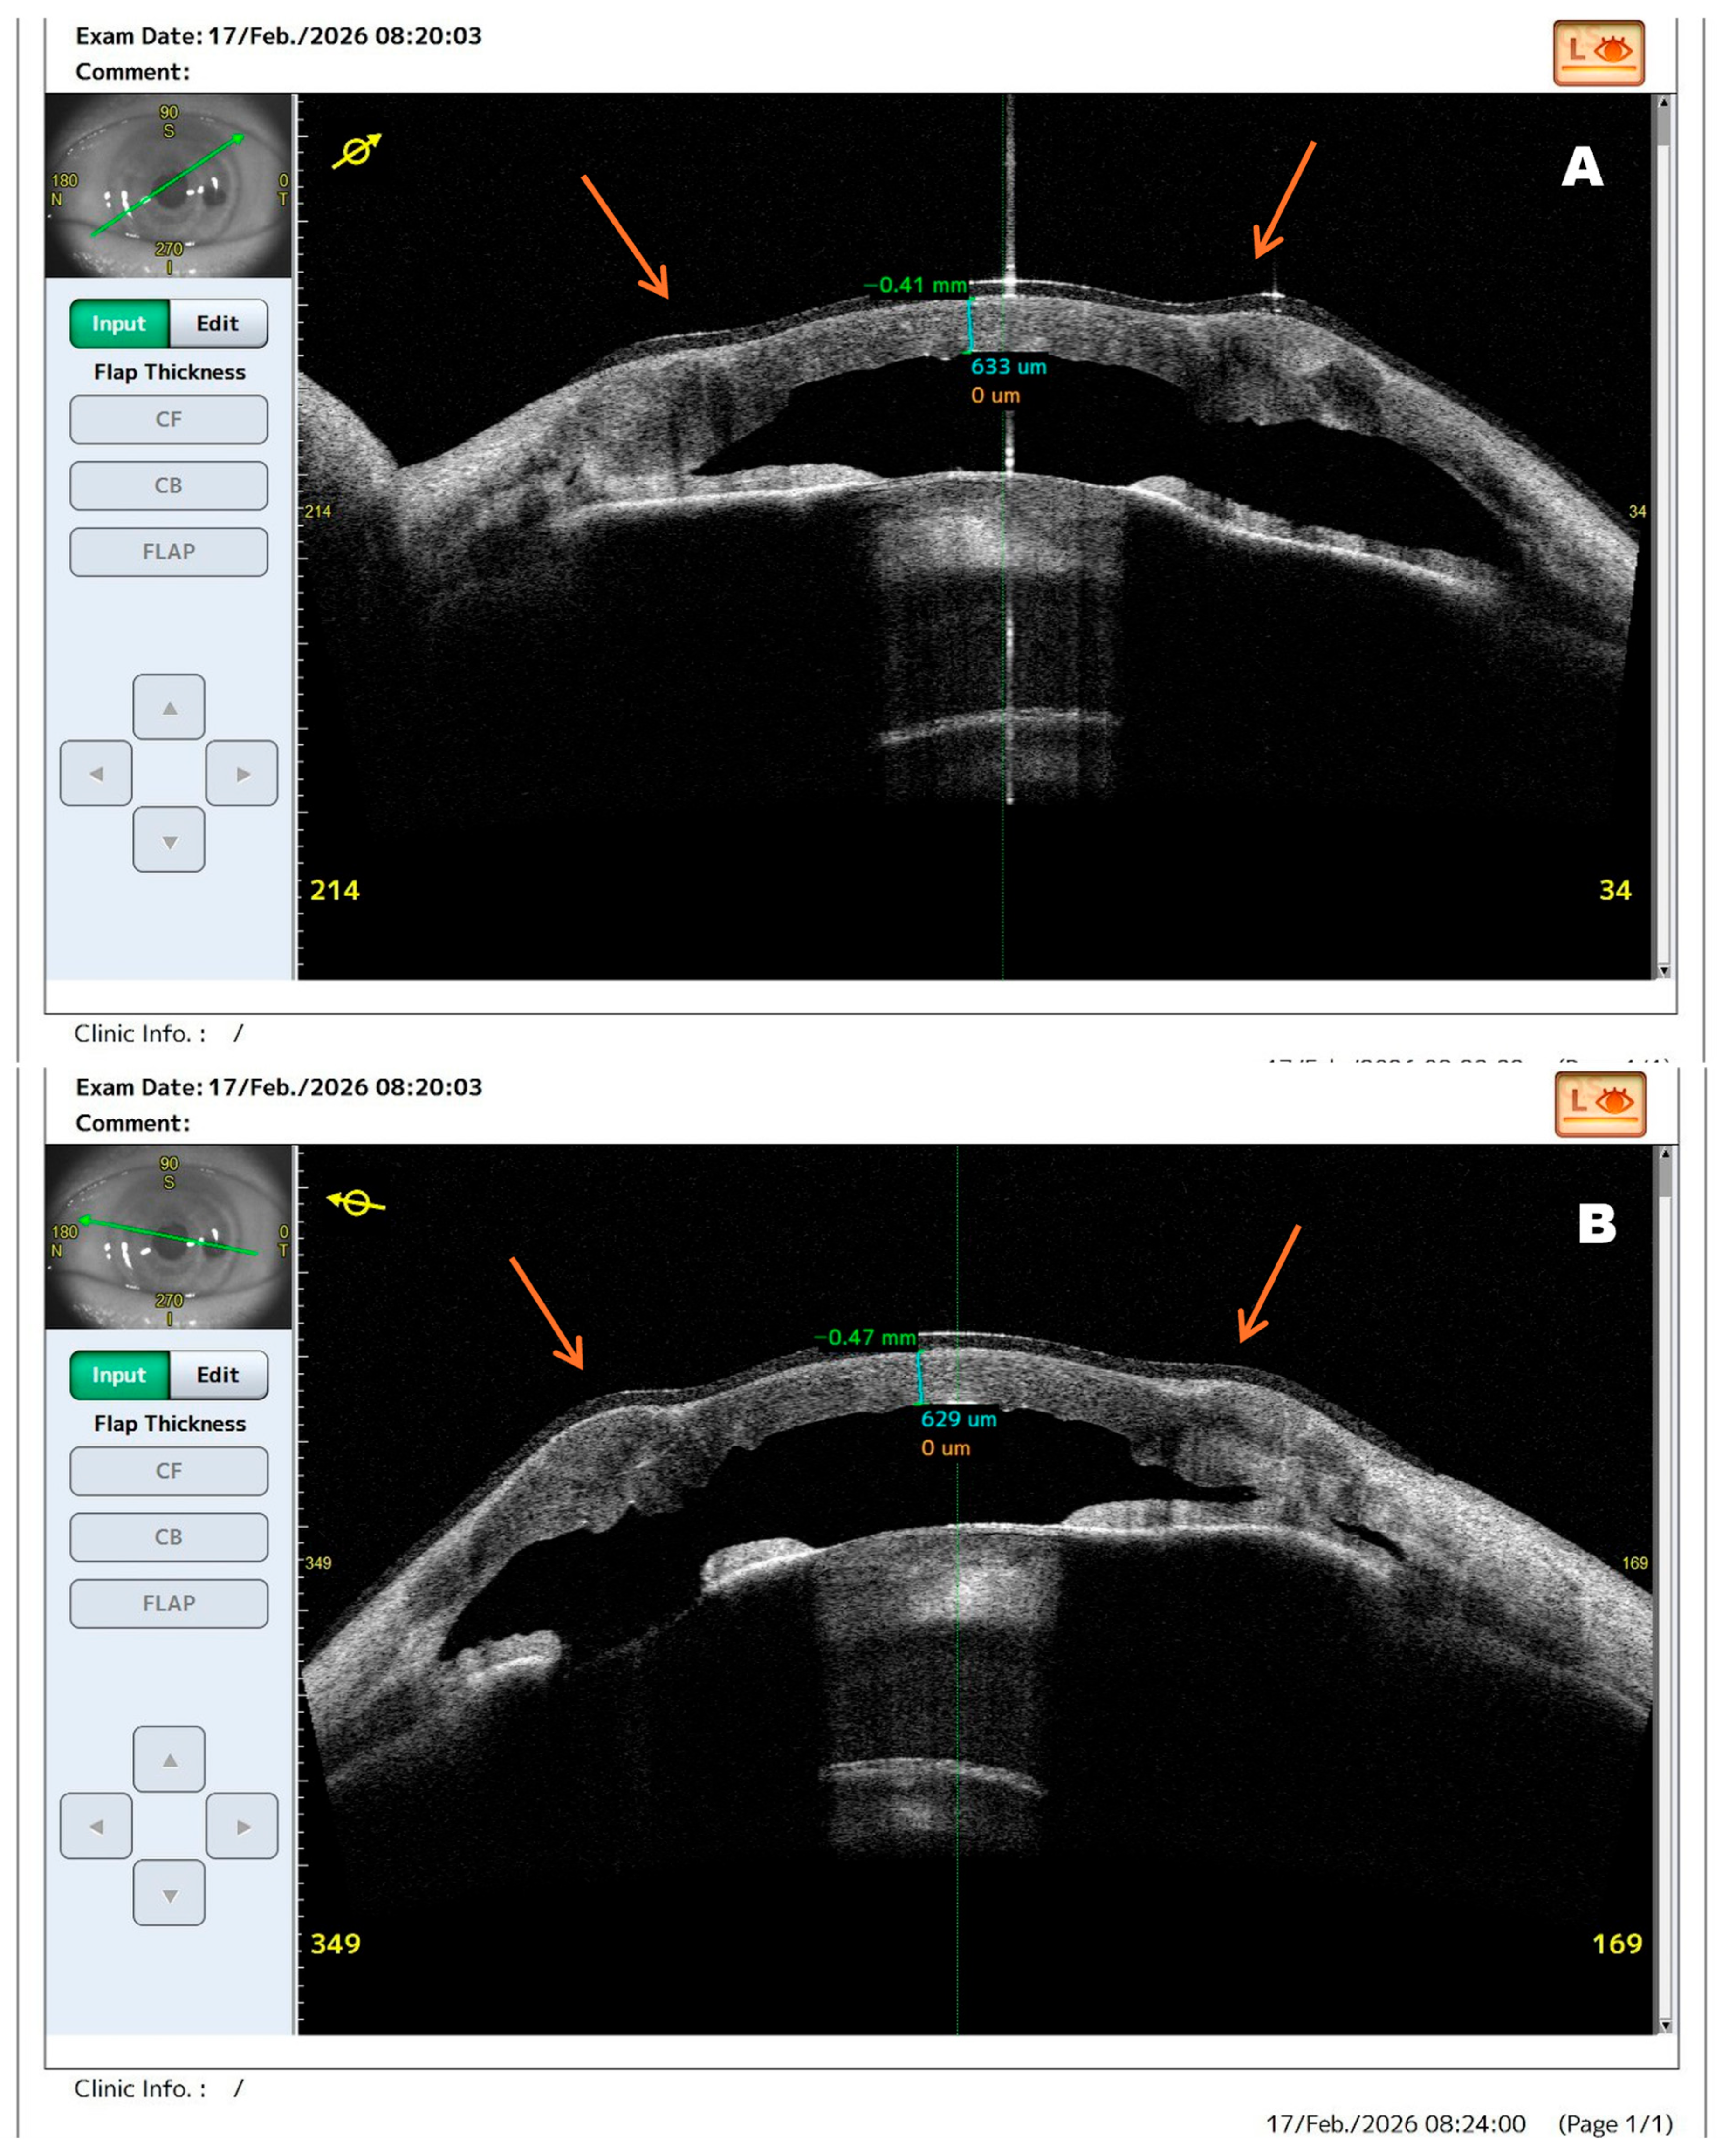This screenshot has width=1729, height=2156.
Task: Click the left arrow pad button in panel A
Action: click(x=96, y=773)
